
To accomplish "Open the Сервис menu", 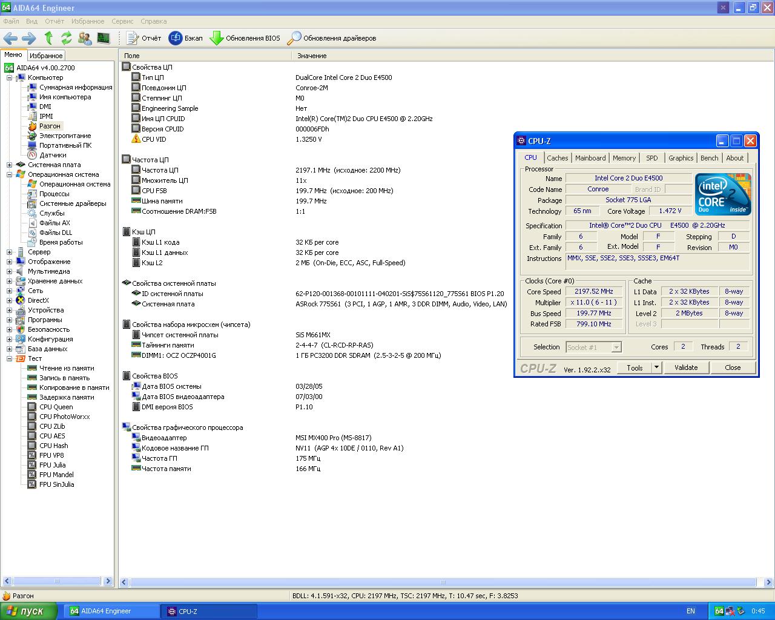I will (x=122, y=21).
